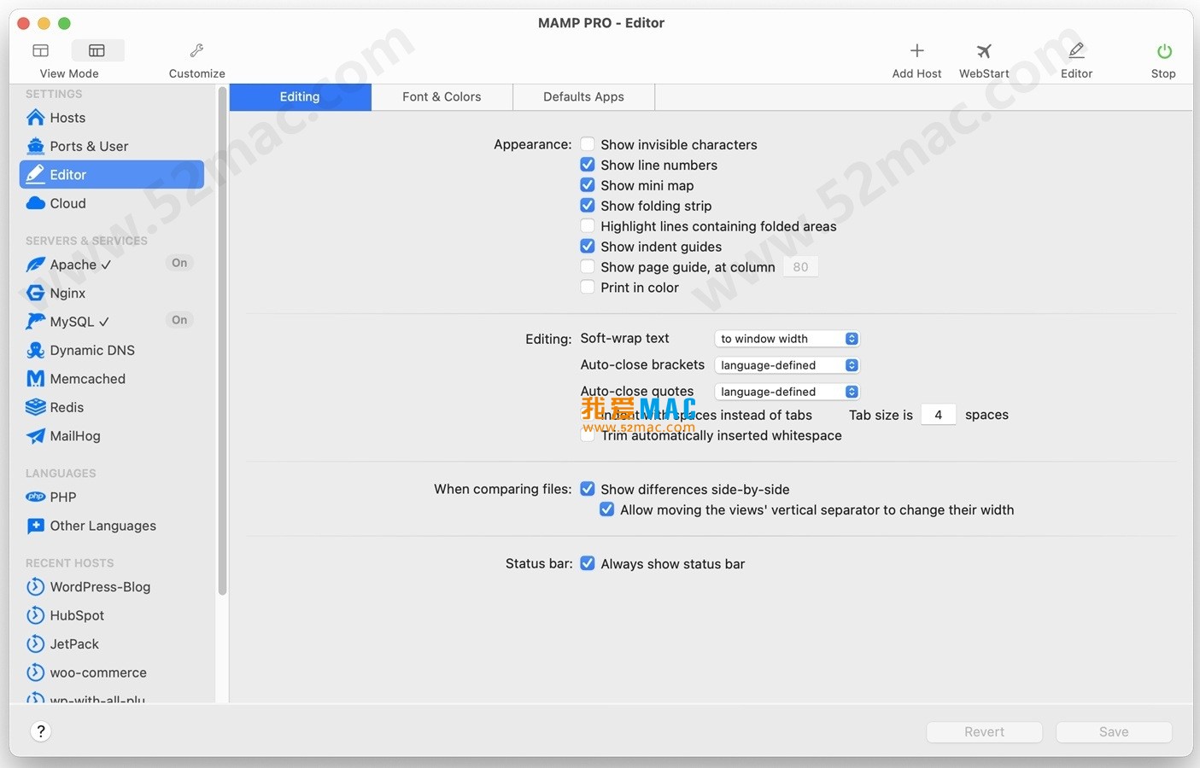The image size is (1200, 768).
Task: Enable Highlight lines containing folded areas
Action: [588, 226]
